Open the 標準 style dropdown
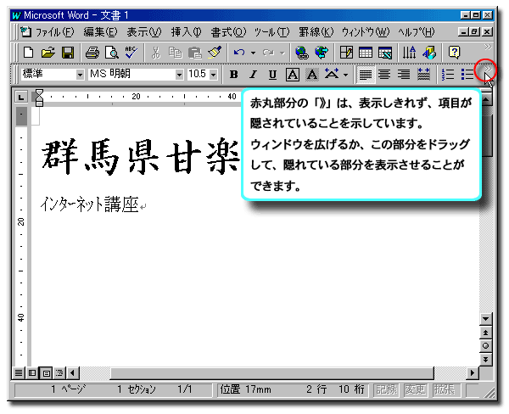Screen dimensions: 509x414 tap(80, 75)
